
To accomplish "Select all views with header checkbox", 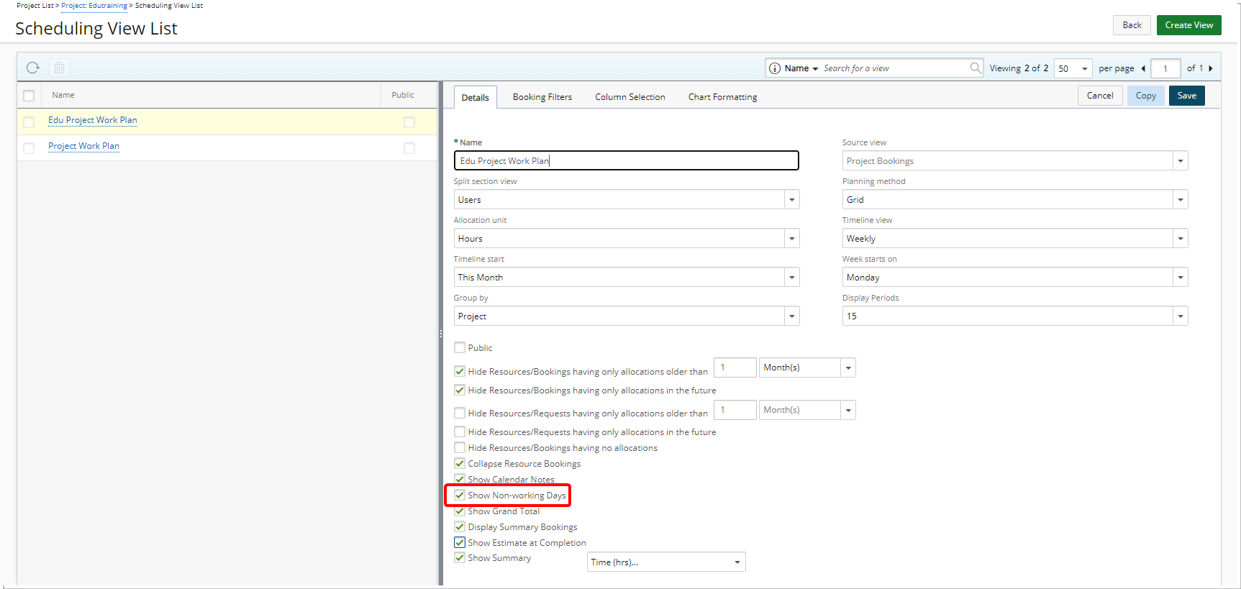I will click(29, 96).
